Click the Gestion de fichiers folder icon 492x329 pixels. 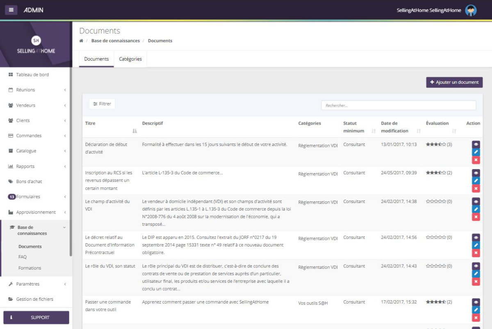tap(11, 299)
